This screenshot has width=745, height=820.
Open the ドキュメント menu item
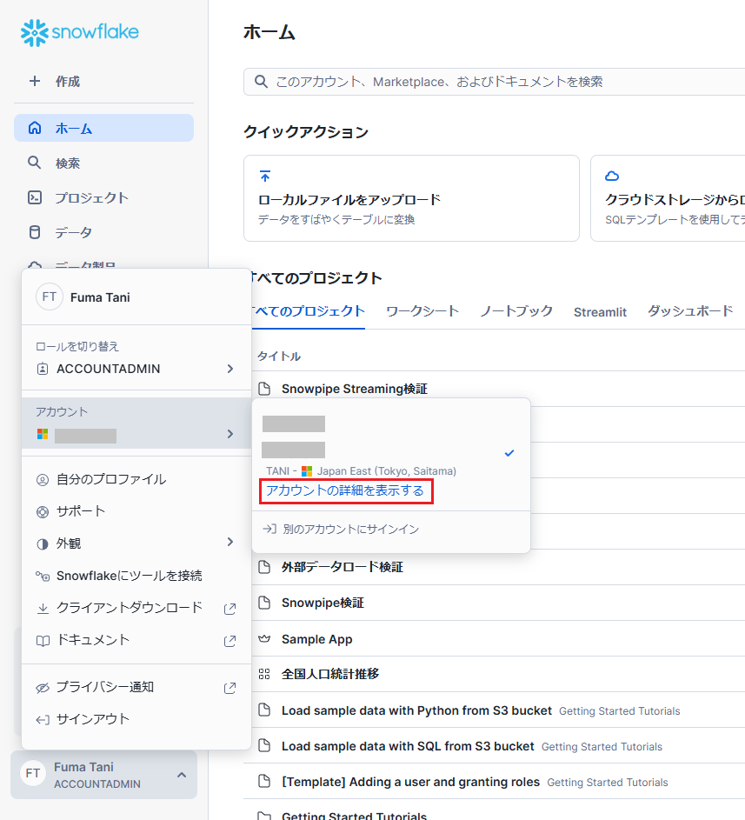point(136,640)
